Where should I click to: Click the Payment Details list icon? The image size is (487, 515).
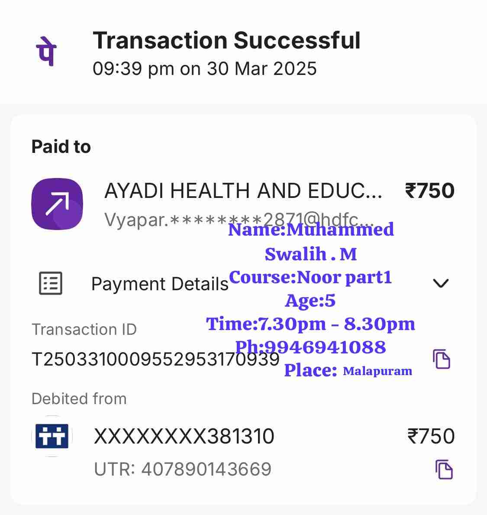coord(51,284)
